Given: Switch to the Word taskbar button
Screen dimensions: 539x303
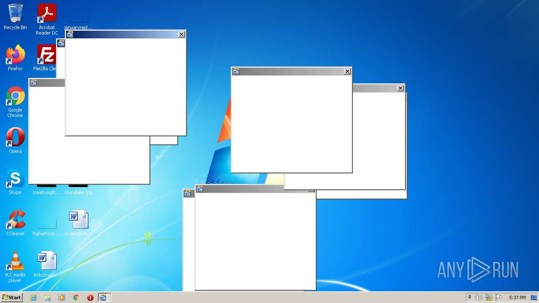Looking at the screenshot, I should pyautogui.click(x=103, y=298).
